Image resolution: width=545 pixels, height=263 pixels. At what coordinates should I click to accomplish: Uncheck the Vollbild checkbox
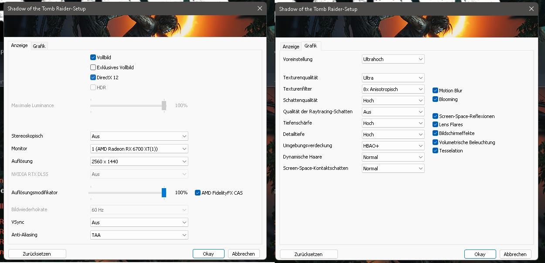(93, 57)
